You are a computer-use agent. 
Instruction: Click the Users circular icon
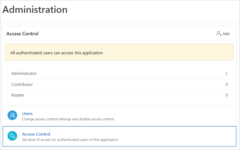(12, 115)
